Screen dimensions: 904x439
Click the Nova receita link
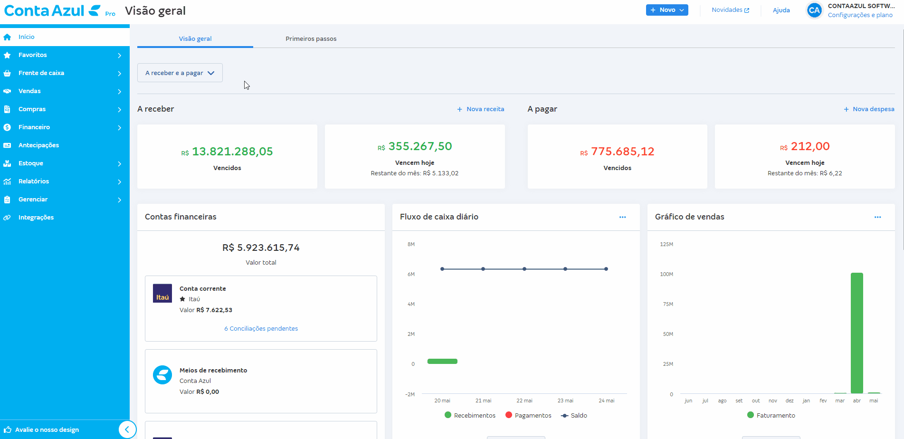point(481,109)
